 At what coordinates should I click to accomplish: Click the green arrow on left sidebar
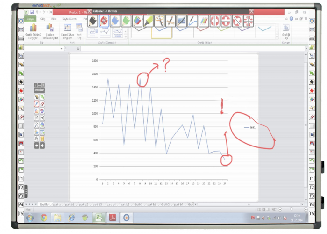tap(21, 73)
